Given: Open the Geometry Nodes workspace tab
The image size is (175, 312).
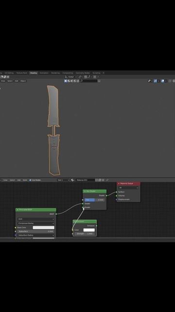Looking at the screenshot, I should coord(83,73).
